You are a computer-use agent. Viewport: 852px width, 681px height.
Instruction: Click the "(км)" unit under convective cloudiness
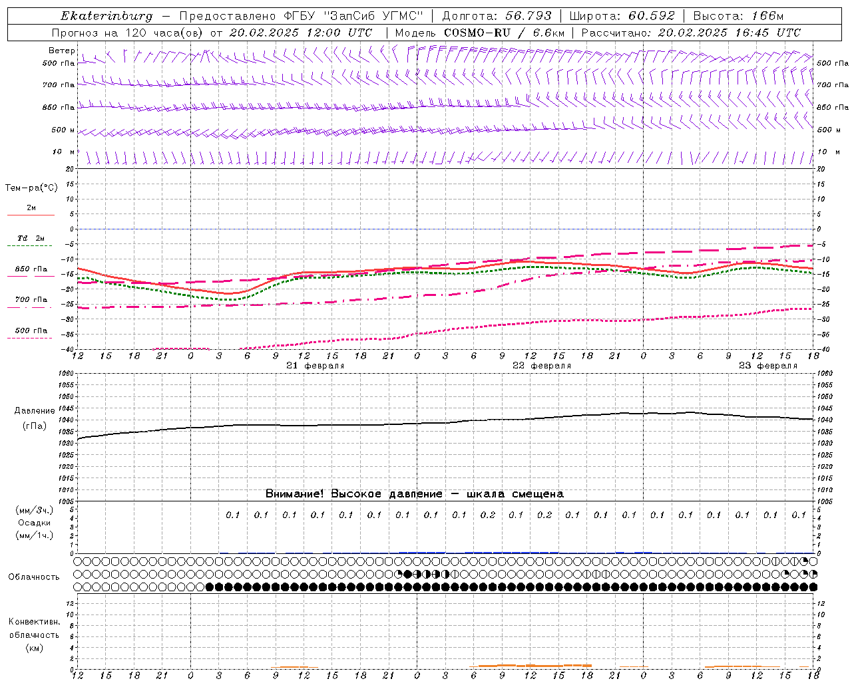[34, 648]
